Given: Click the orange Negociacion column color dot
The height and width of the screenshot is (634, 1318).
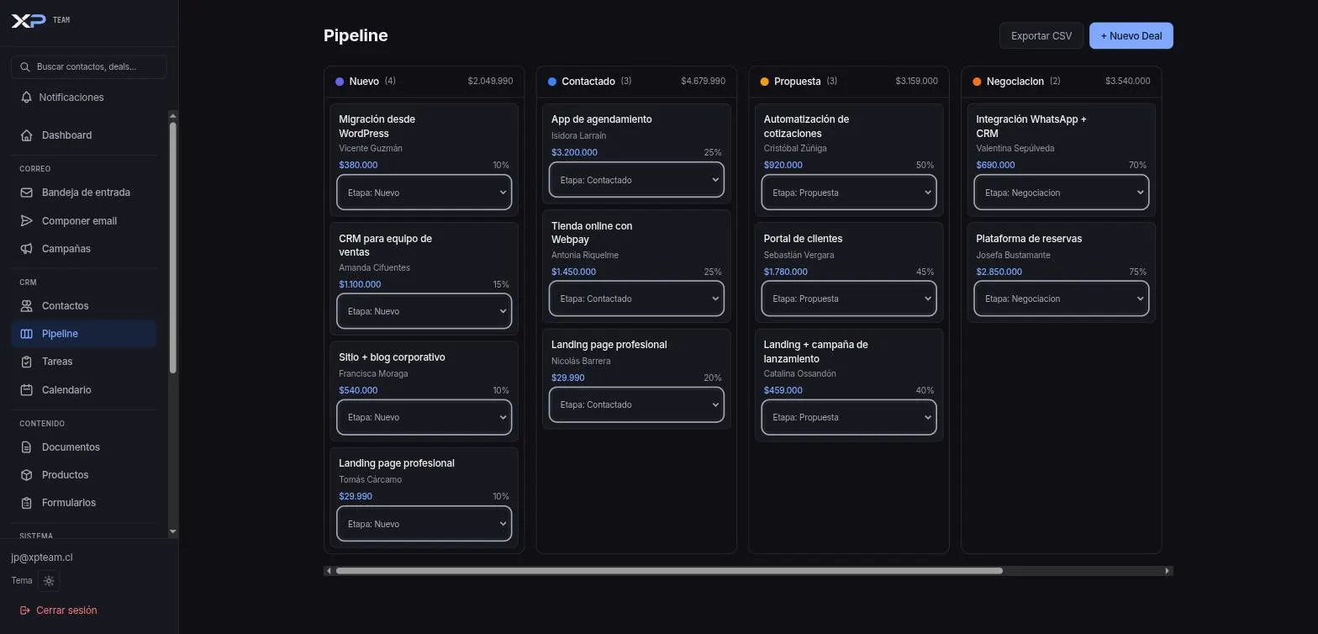Looking at the screenshot, I should coord(977,82).
